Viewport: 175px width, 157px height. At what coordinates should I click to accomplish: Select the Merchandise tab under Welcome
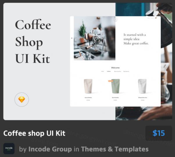point(117,71)
